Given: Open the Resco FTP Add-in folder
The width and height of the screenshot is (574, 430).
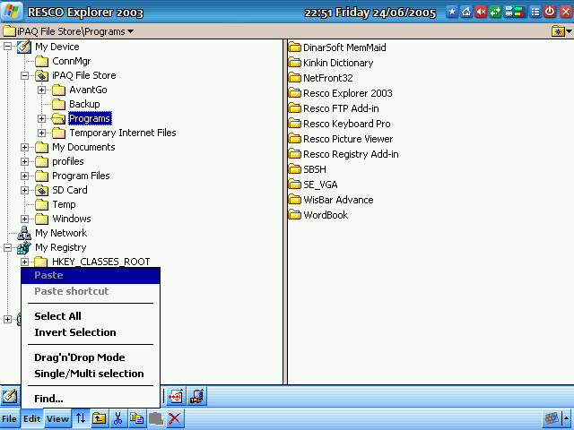Looking at the screenshot, I should point(334,108).
